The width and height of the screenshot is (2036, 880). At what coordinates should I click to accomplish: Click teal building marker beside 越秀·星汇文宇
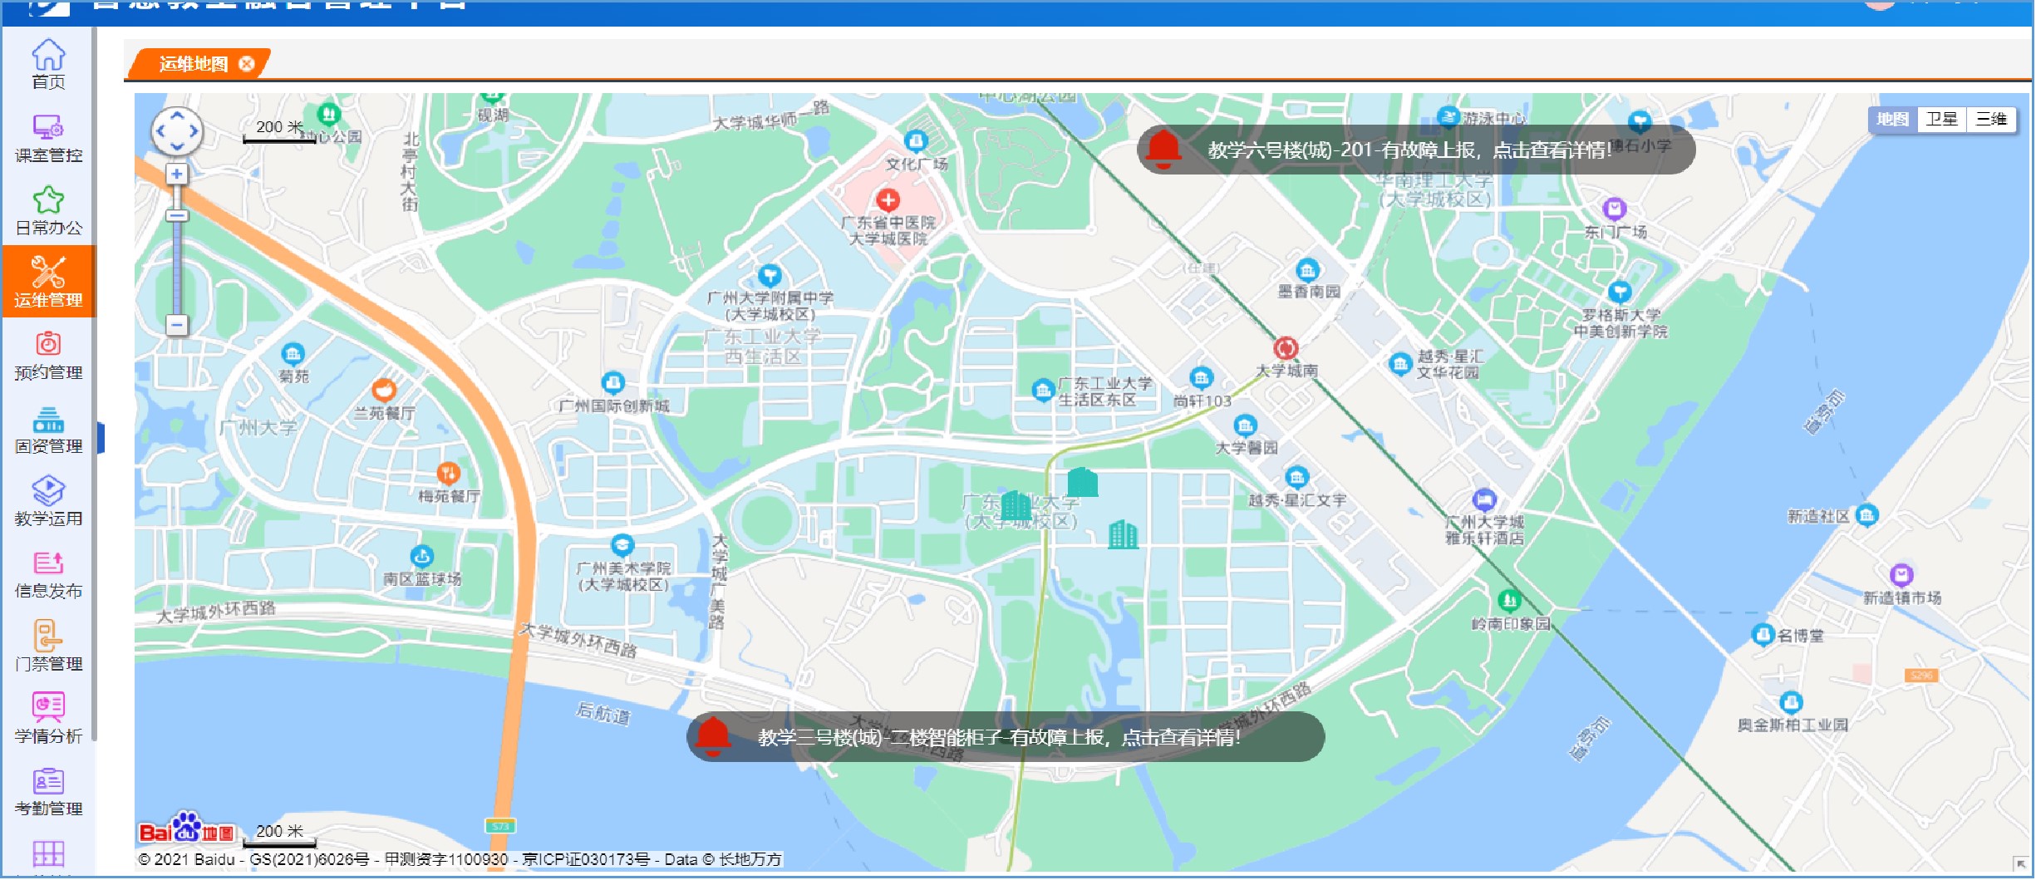(1123, 534)
